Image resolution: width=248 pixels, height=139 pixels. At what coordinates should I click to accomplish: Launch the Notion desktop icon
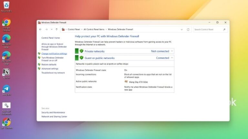click(x=6, y=72)
